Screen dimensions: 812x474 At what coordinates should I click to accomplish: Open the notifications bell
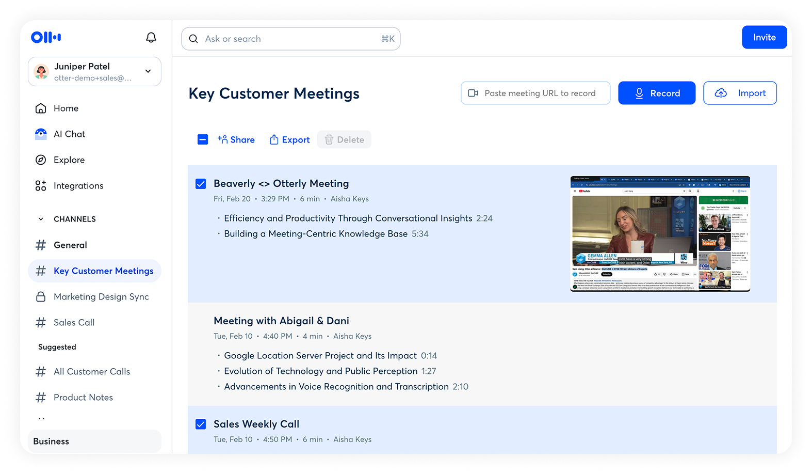click(x=151, y=38)
